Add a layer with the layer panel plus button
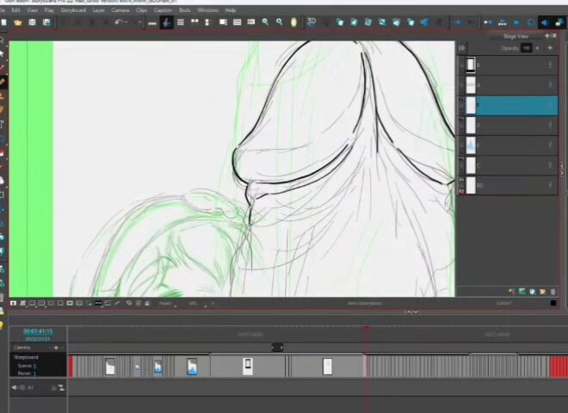Viewport: 568px width, 413px height. (550, 48)
